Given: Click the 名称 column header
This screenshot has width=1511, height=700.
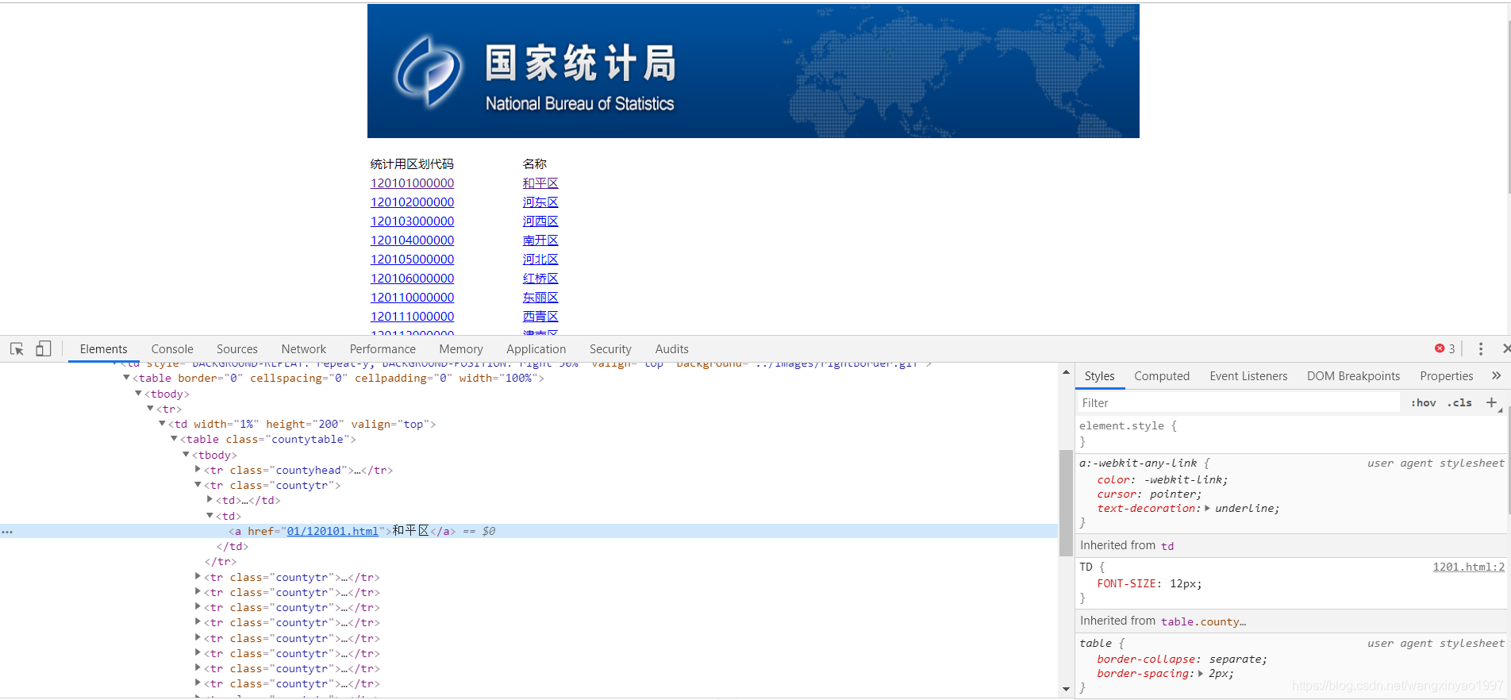Looking at the screenshot, I should [535, 164].
